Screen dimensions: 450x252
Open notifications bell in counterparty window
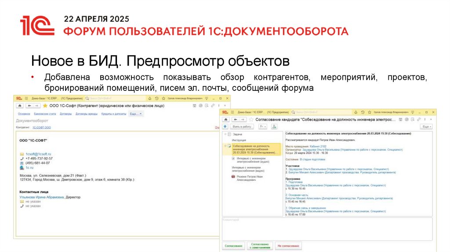[x=149, y=98]
